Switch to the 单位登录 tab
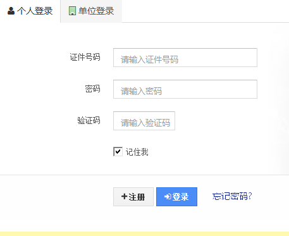 (91, 11)
